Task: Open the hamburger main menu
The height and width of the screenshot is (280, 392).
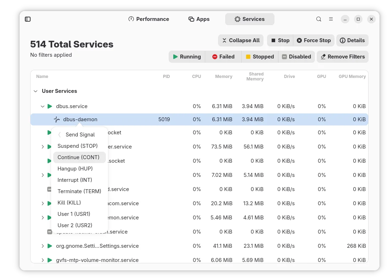Action: (331, 19)
